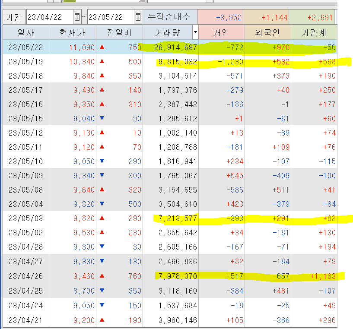The width and height of the screenshot is (353, 329).
Task: Select the 23/04/28 date cell
Action: click(x=25, y=247)
